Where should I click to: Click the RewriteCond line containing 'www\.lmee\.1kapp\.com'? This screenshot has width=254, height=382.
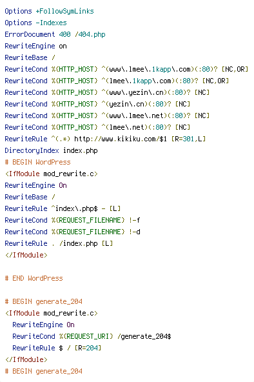tap(126, 69)
